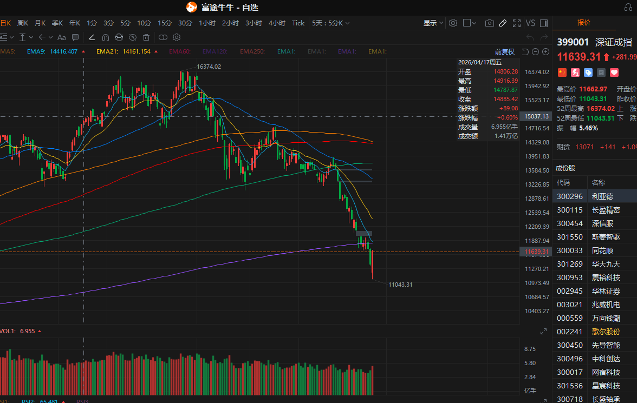Switch to the 月K monthly chart tab
The width and height of the screenshot is (637, 403).
coord(40,23)
